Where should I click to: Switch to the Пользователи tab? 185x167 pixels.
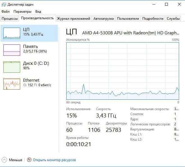(x=128, y=19)
